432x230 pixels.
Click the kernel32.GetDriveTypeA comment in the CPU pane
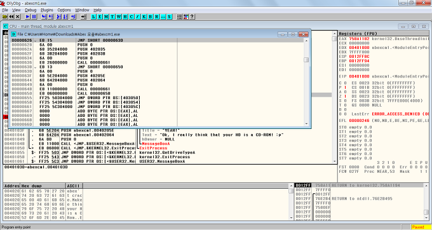tap(168, 152)
